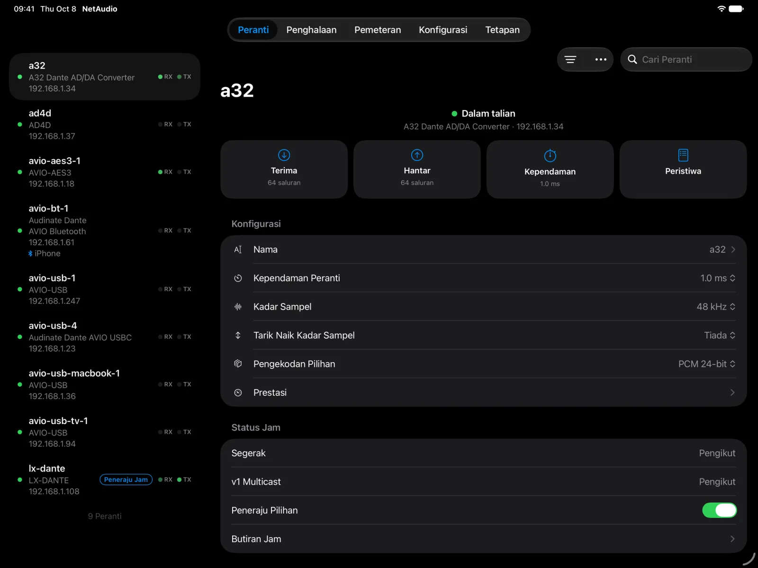Open the Peristiwa events log card
This screenshot has width=758, height=568.
click(683, 169)
